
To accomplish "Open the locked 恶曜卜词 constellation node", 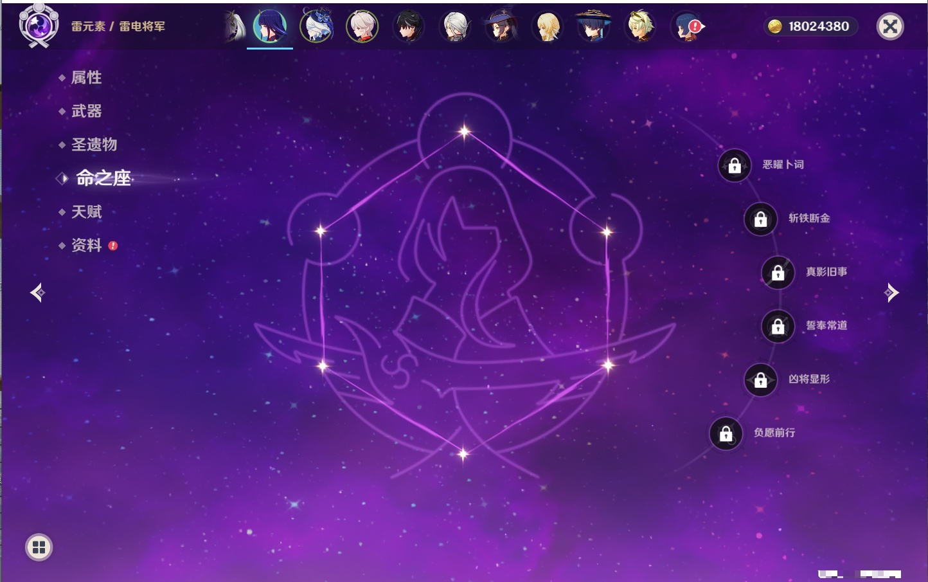I will (x=735, y=166).
